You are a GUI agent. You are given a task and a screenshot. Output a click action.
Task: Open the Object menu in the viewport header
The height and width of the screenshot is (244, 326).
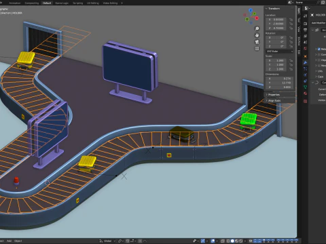tap(18, 241)
